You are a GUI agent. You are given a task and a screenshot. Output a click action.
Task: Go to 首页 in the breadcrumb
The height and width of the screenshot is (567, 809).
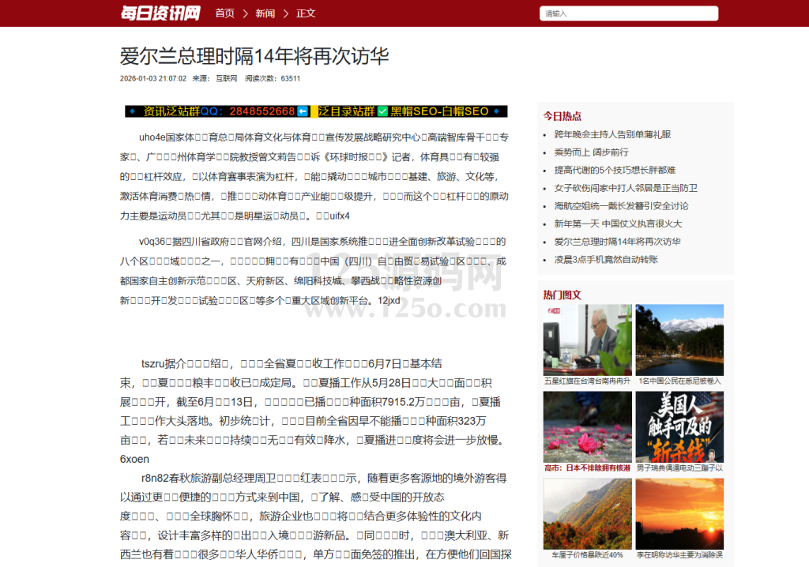click(x=224, y=13)
